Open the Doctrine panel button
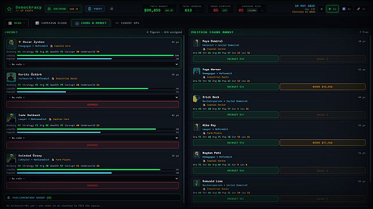Viewport: 373px width, 209px height. click(64, 9)
